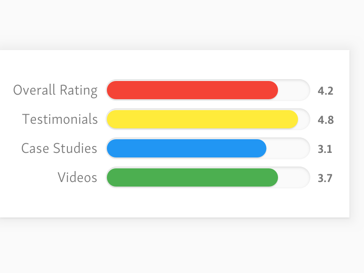Click the "Case Studies" label

(59, 148)
